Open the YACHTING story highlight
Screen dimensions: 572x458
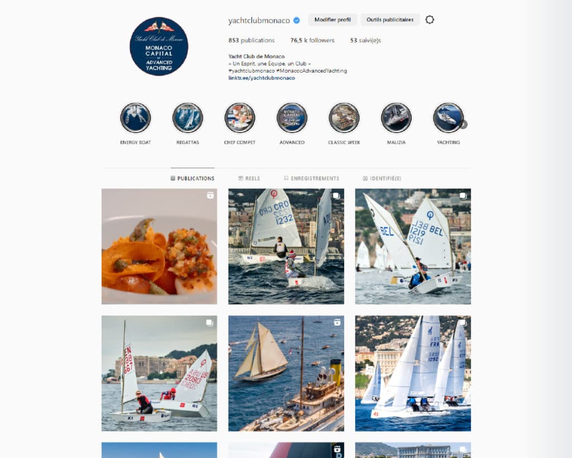tap(449, 117)
